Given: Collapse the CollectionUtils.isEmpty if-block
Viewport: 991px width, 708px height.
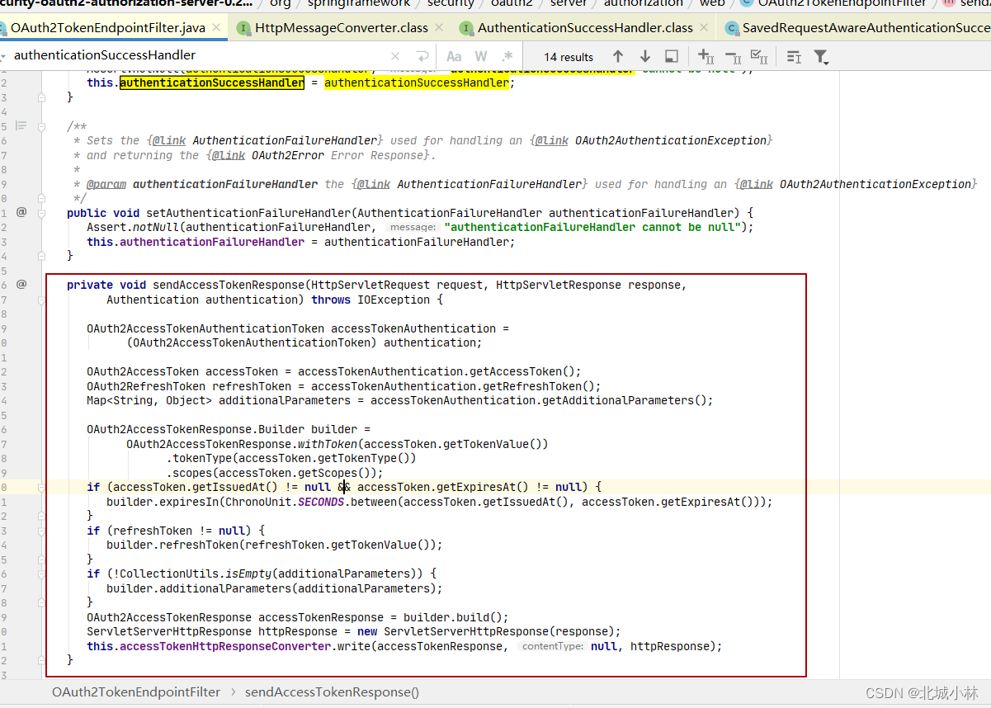Looking at the screenshot, I should (x=41, y=573).
